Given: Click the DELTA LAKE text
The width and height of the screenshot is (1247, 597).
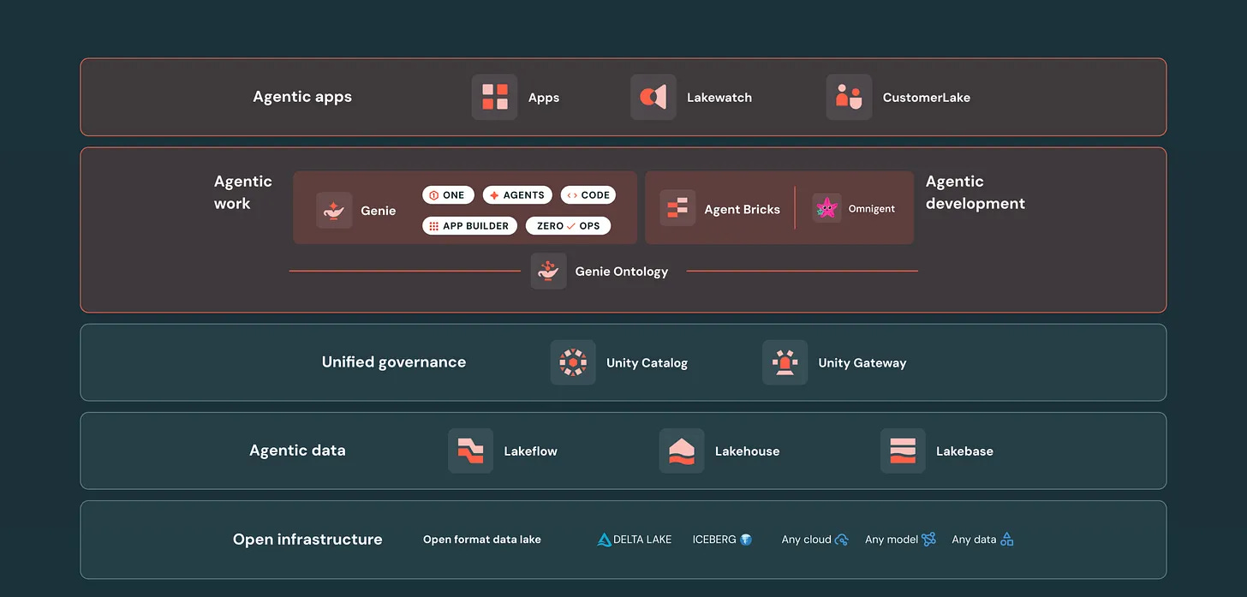Looking at the screenshot, I should point(643,540).
